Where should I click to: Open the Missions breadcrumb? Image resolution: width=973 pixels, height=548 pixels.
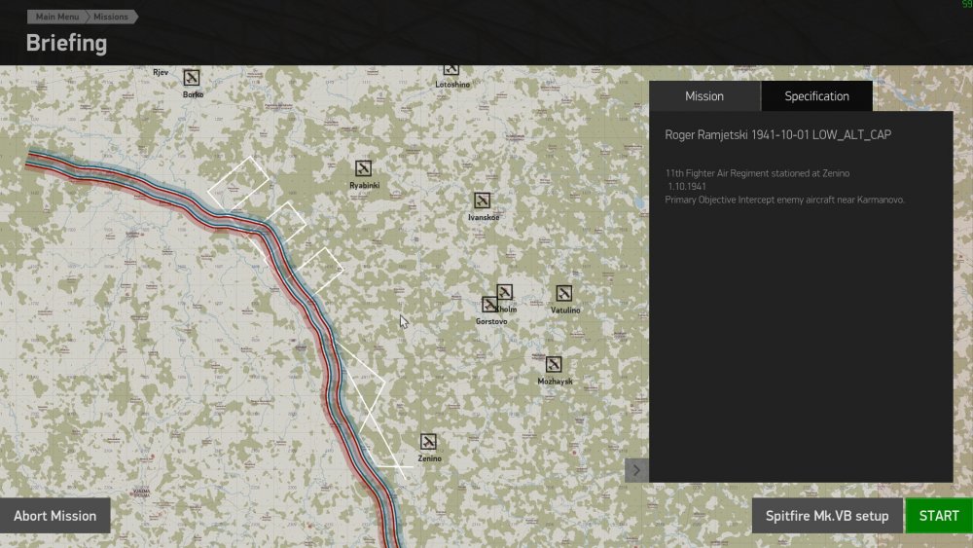(x=111, y=17)
